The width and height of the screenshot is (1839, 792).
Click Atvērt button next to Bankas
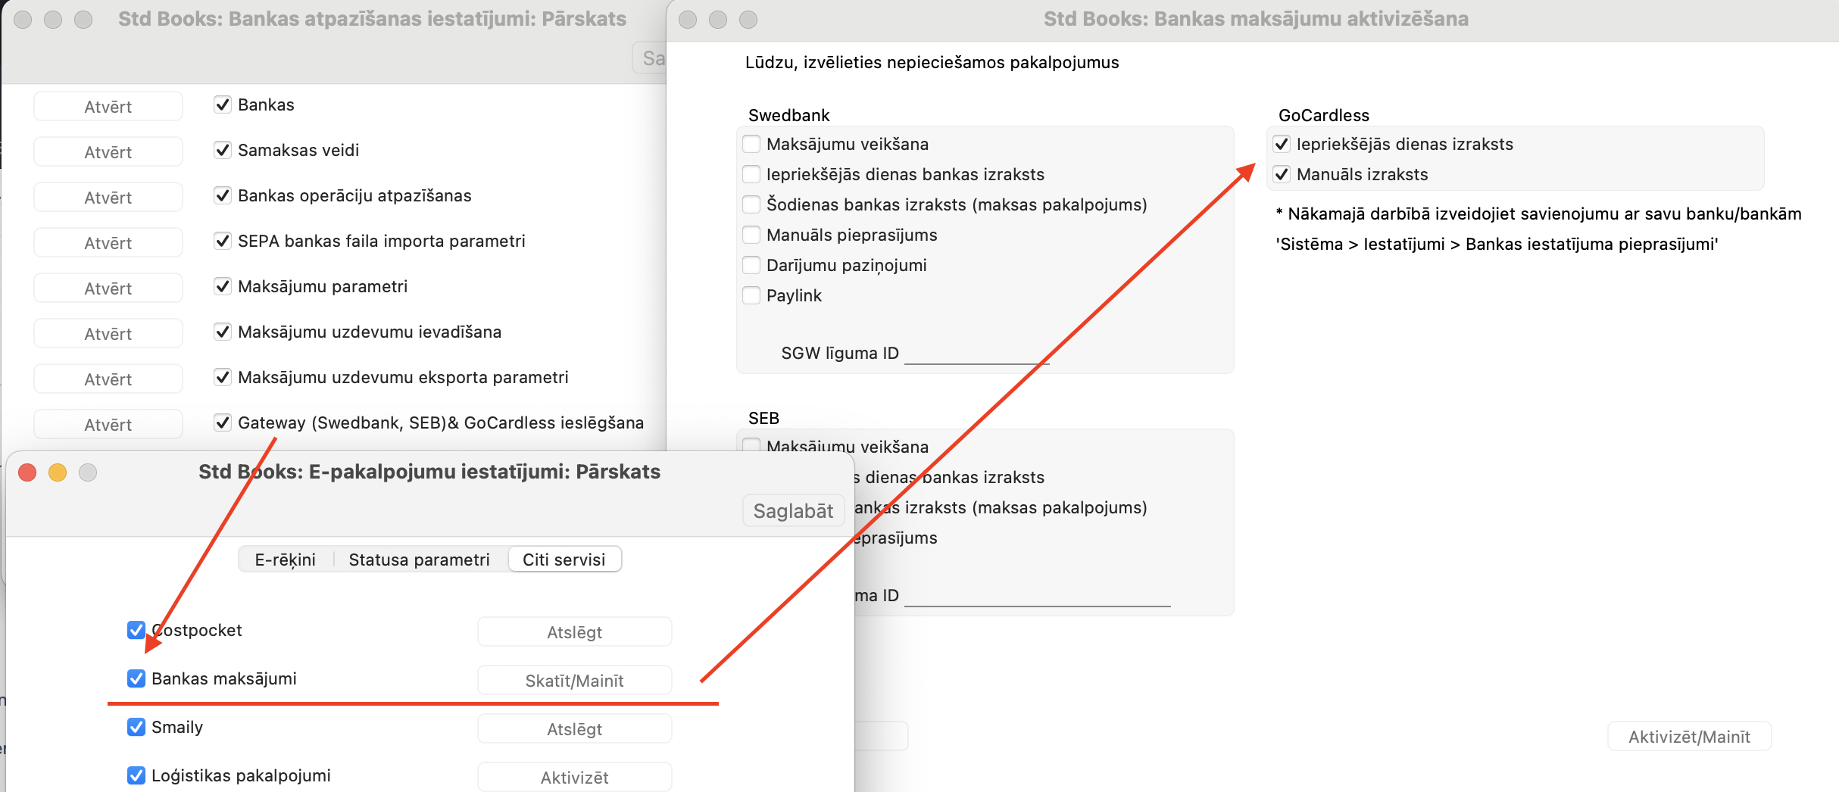(108, 107)
